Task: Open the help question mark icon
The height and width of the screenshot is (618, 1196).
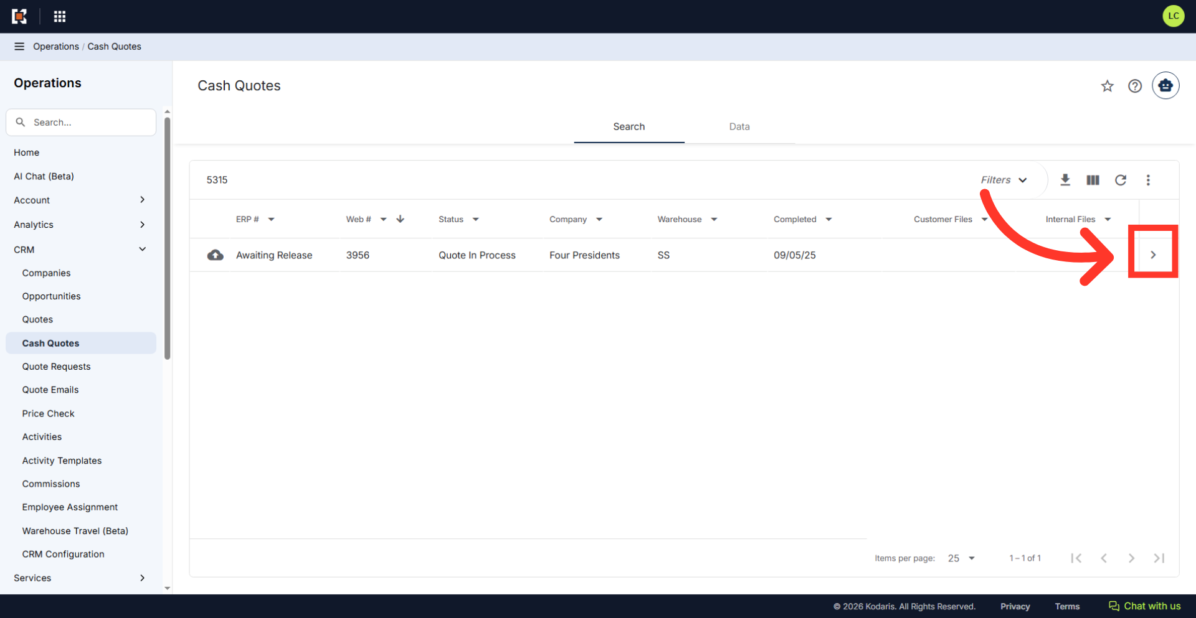Action: pos(1135,86)
